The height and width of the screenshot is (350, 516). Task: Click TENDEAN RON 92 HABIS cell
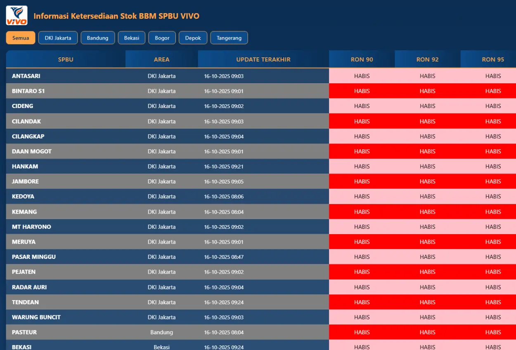[428, 302]
